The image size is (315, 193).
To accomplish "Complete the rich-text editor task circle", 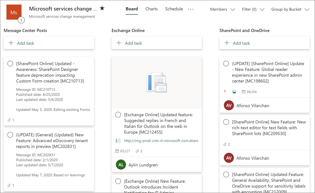I will click(x=226, y=122).
